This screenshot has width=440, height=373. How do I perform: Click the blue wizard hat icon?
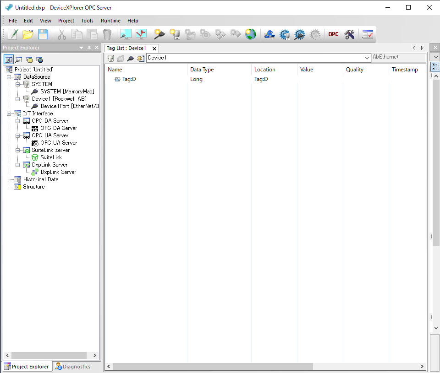[x=269, y=34]
